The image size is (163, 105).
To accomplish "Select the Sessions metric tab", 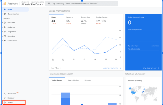I will 70,19.
